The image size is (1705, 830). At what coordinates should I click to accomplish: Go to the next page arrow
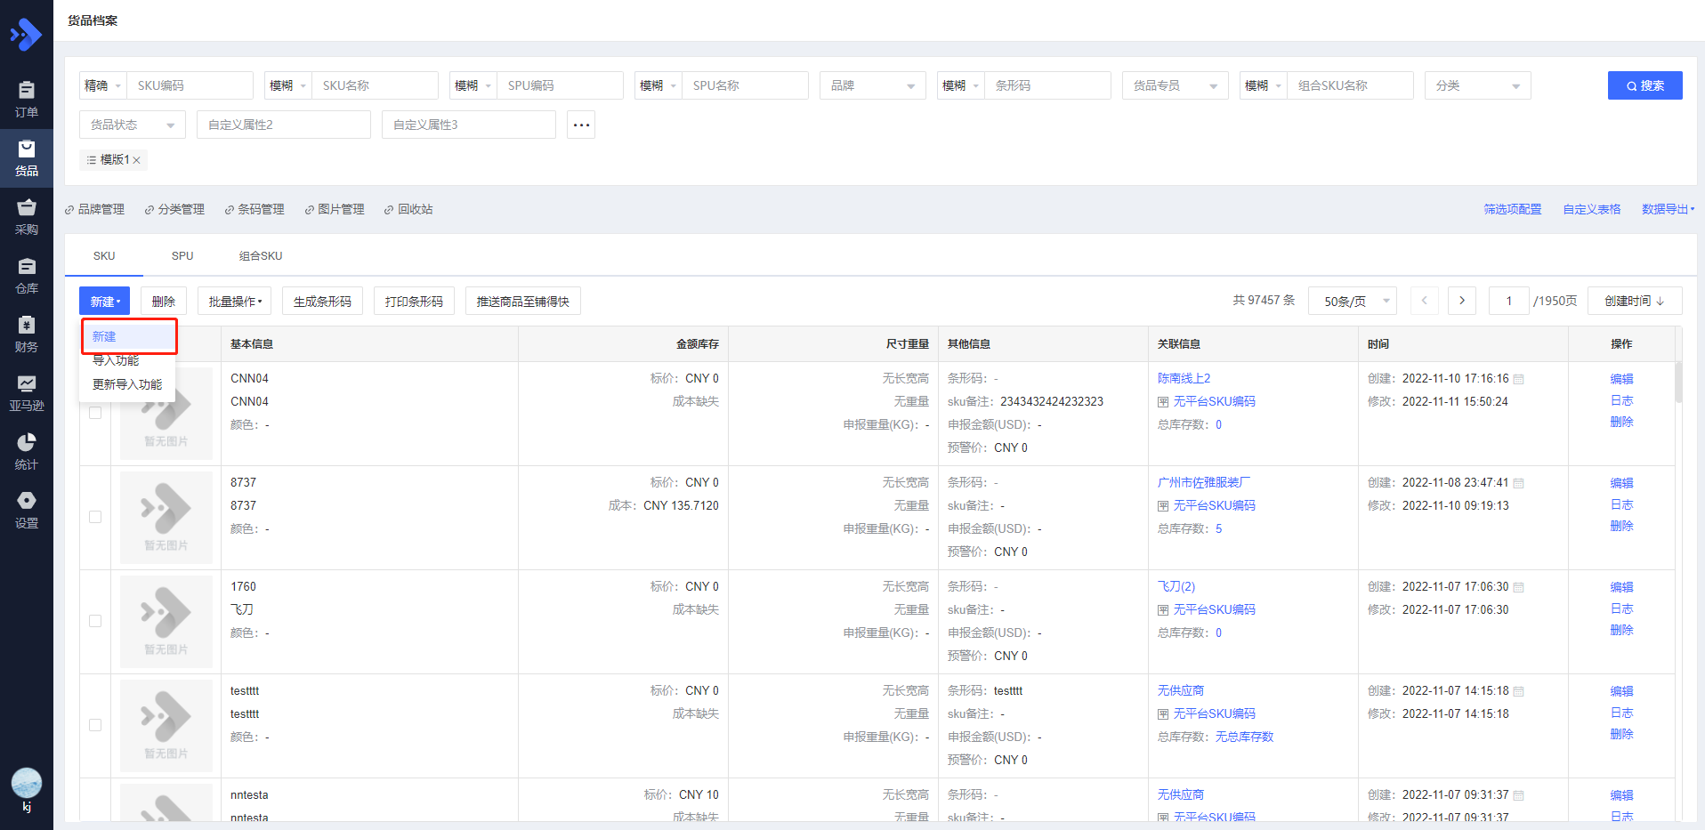click(x=1462, y=301)
